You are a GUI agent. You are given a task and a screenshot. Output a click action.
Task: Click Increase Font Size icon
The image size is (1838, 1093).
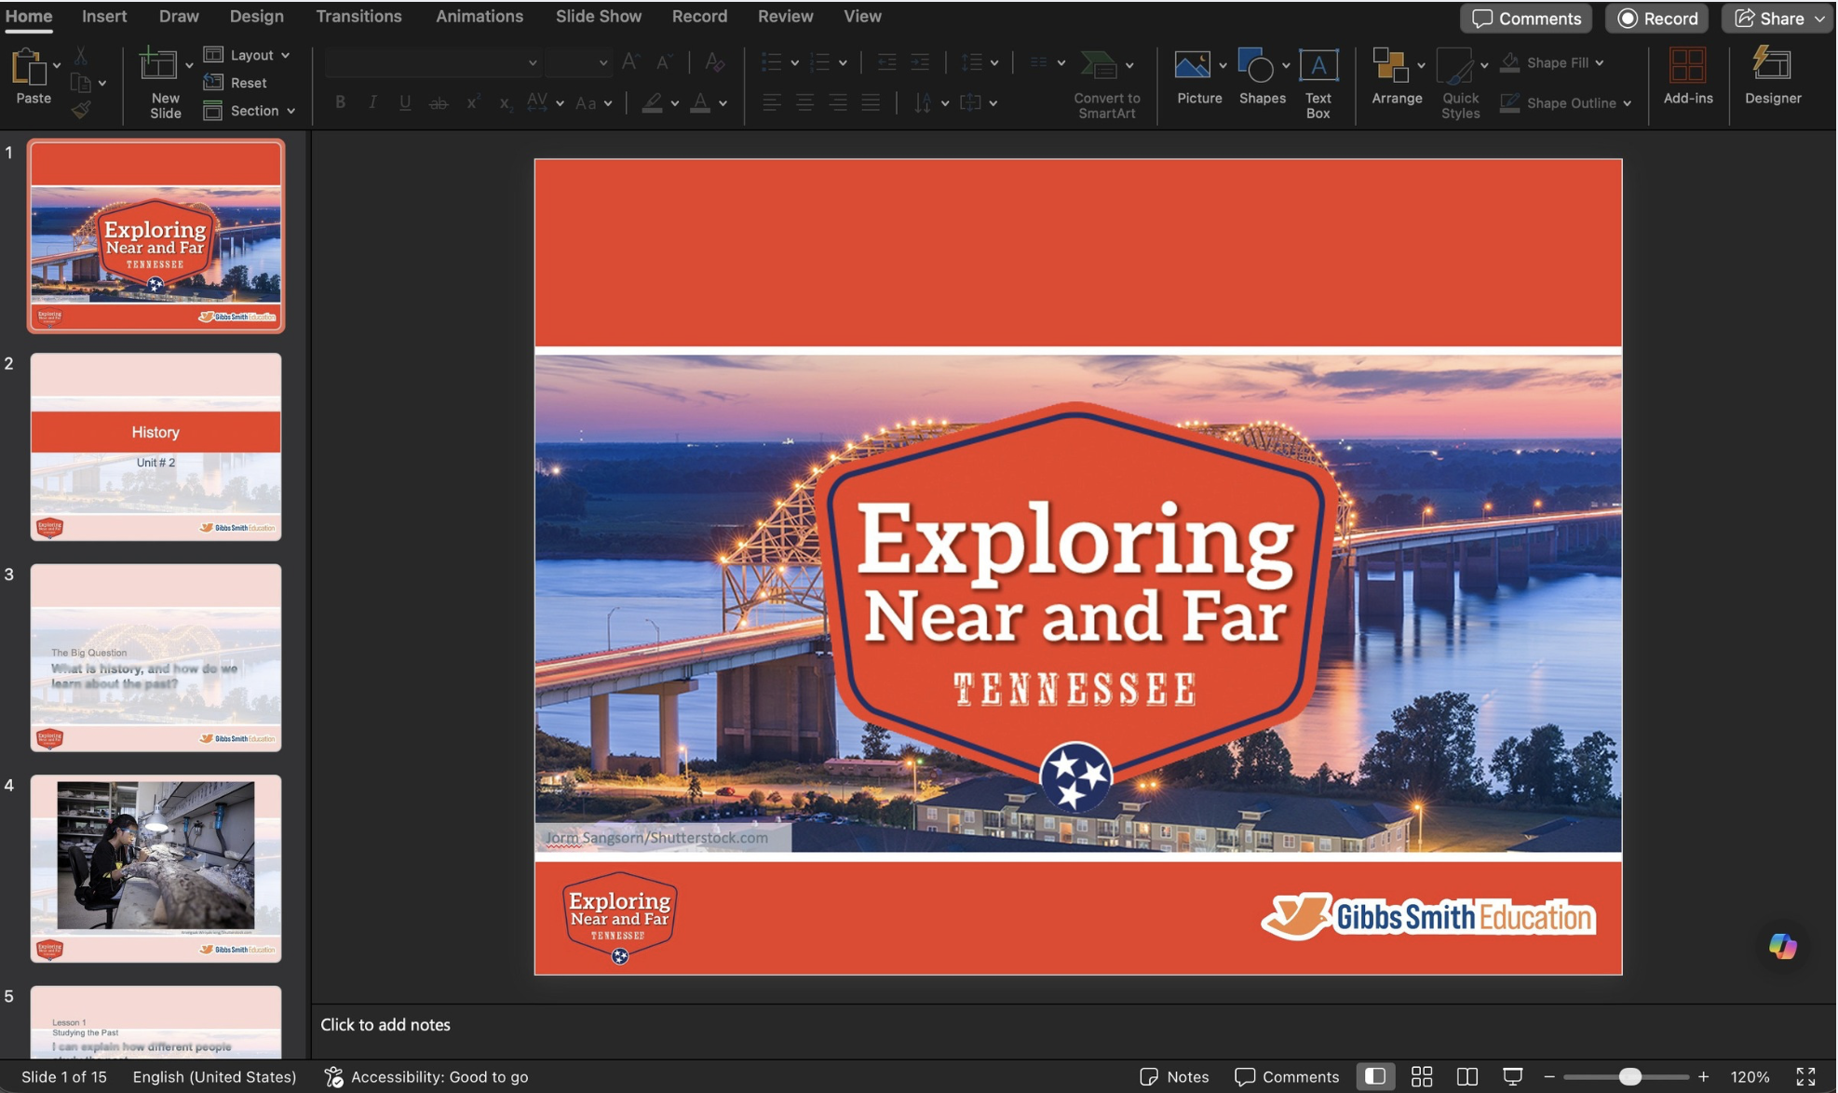click(630, 62)
